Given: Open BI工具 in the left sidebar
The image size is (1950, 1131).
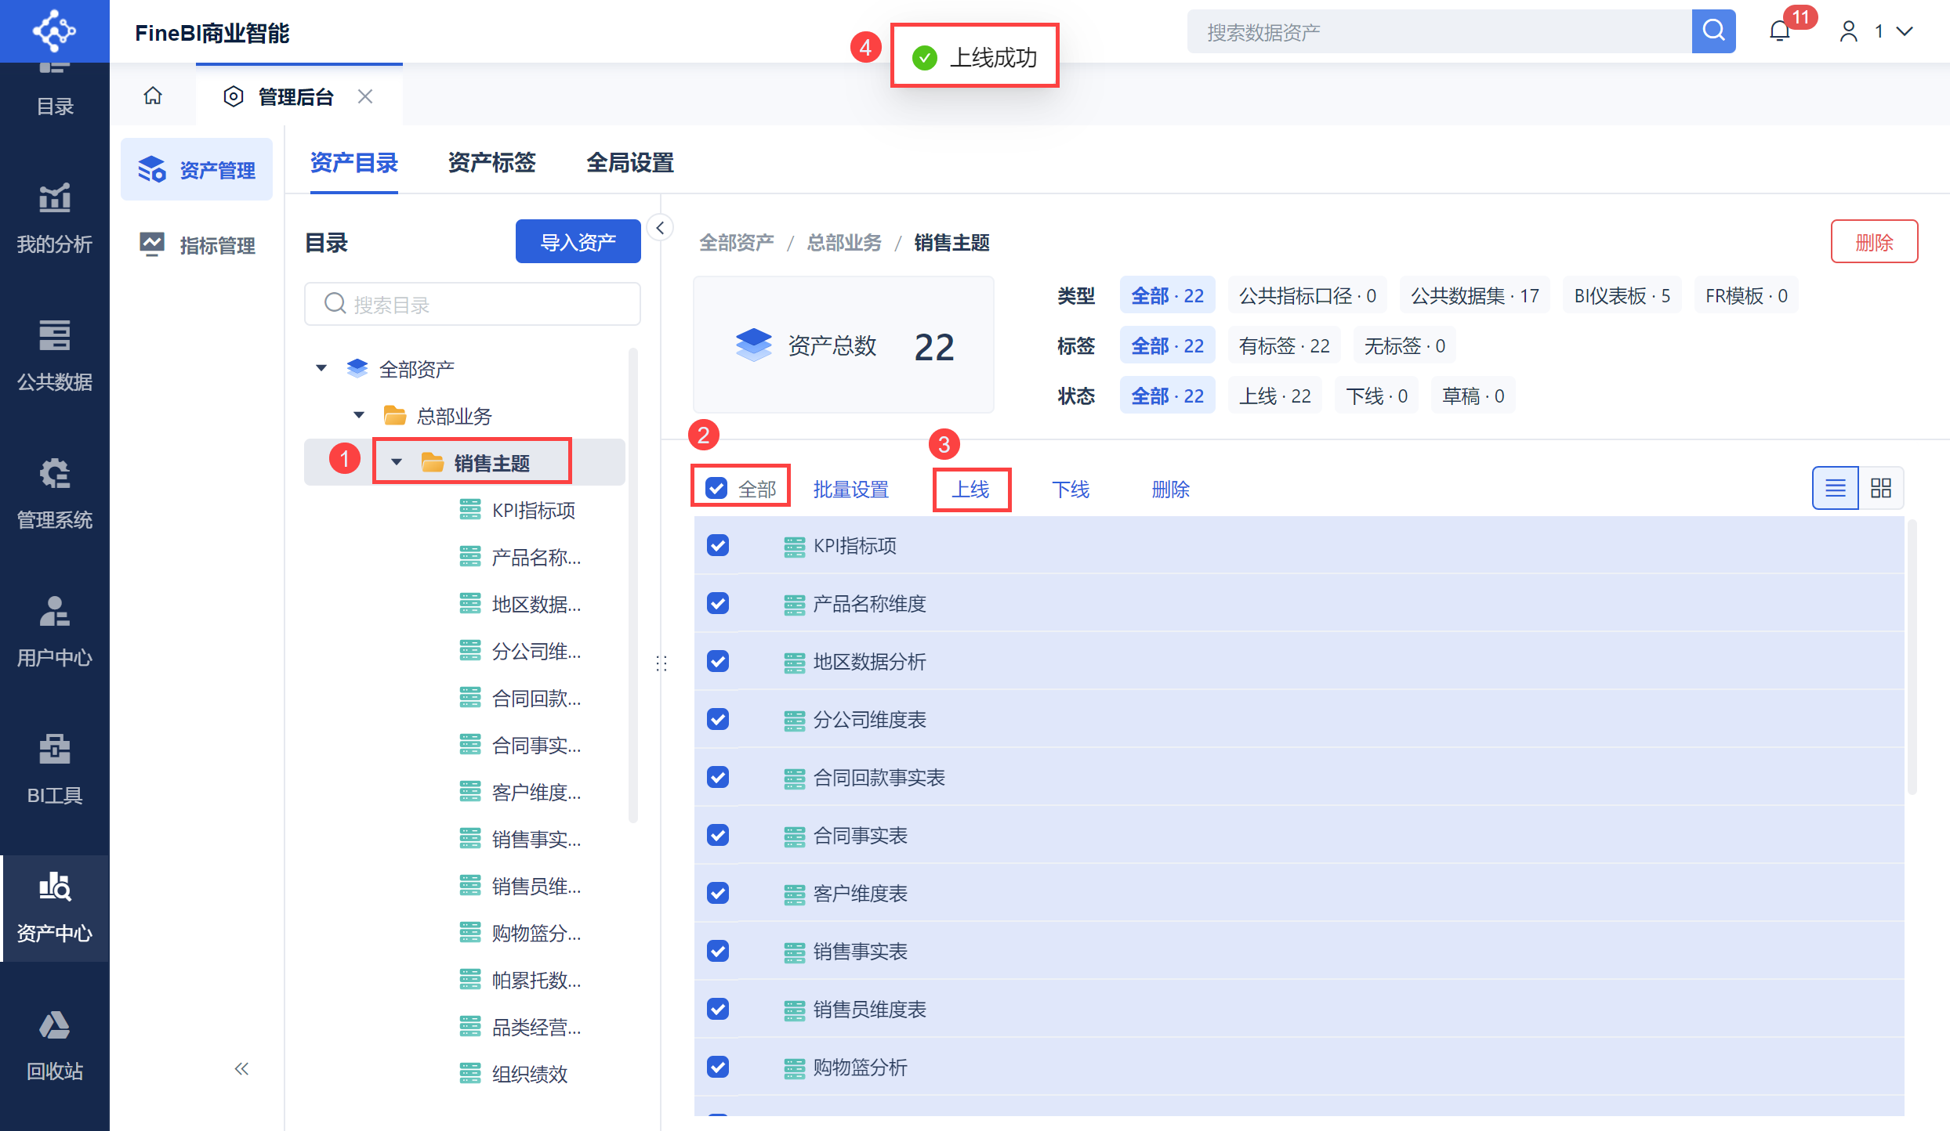Looking at the screenshot, I should click(x=55, y=769).
